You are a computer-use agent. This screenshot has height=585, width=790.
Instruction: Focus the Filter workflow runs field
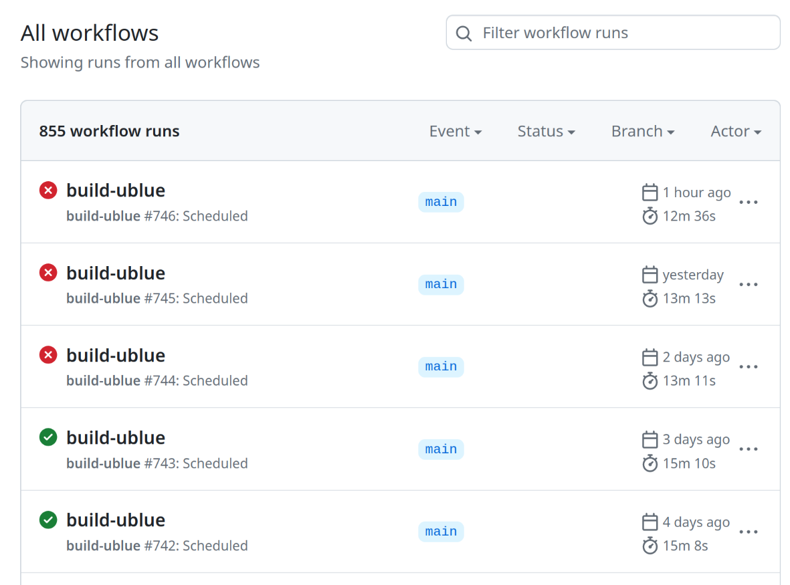click(622, 33)
